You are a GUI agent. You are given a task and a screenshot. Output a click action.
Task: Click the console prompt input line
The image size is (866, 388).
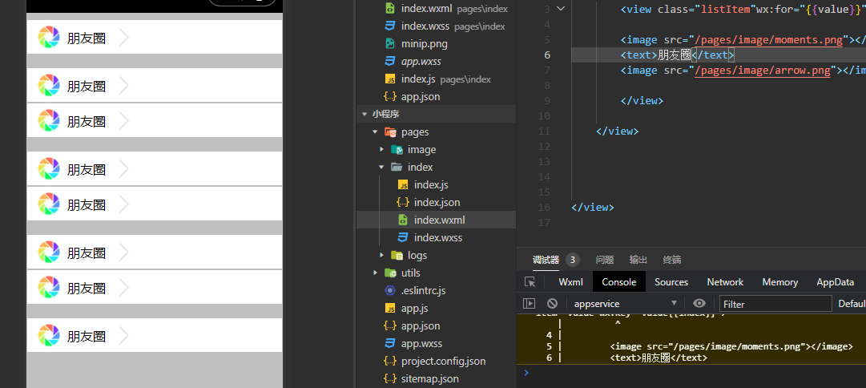[x=693, y=373]
